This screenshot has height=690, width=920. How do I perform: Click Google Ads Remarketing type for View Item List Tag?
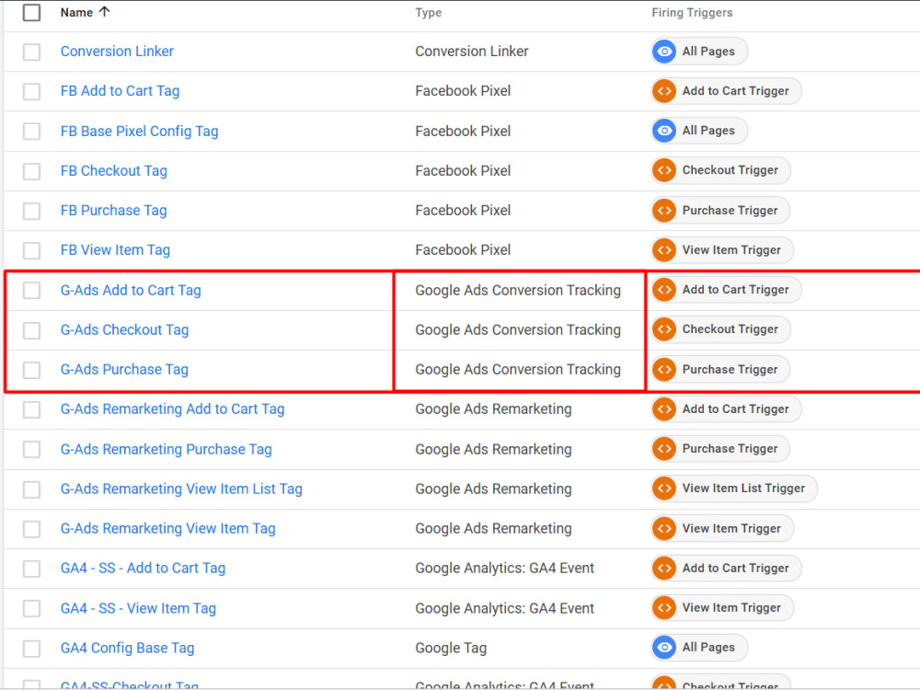click(493, 489)
